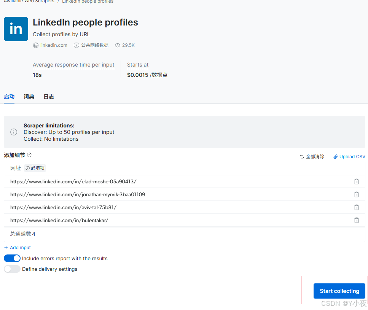Image resolution: width=368 pixels, height=310 pixels.
Task: Delete the elad-moshe-05a90413 URL row
Action: (357, 181)
